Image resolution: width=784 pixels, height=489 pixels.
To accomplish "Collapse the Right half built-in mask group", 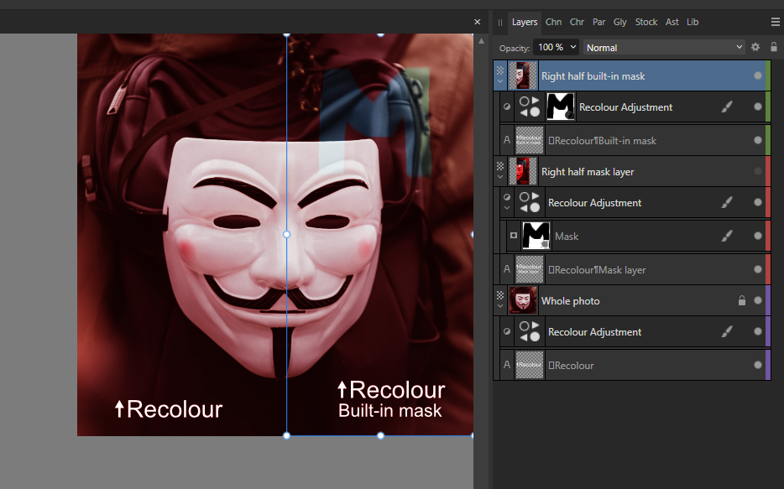I will coord(500,81).
